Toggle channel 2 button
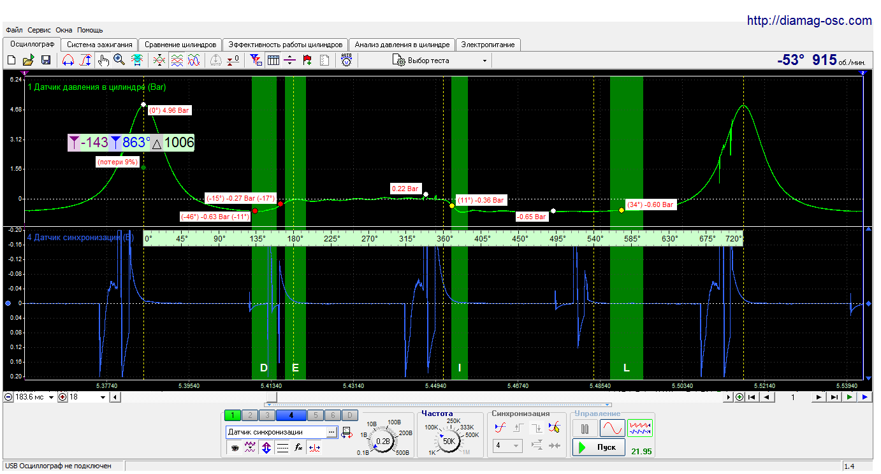The height and width of the screenshot is (474, 881). 250,415
